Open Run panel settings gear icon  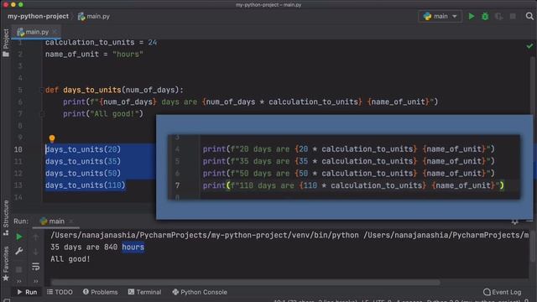(514, 221)
